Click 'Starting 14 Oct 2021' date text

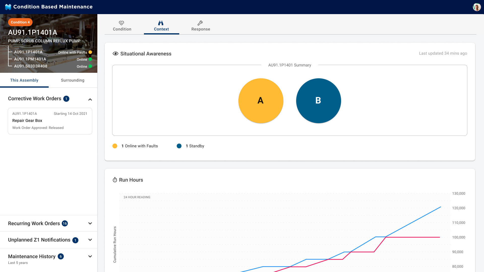tap(71, 114)
